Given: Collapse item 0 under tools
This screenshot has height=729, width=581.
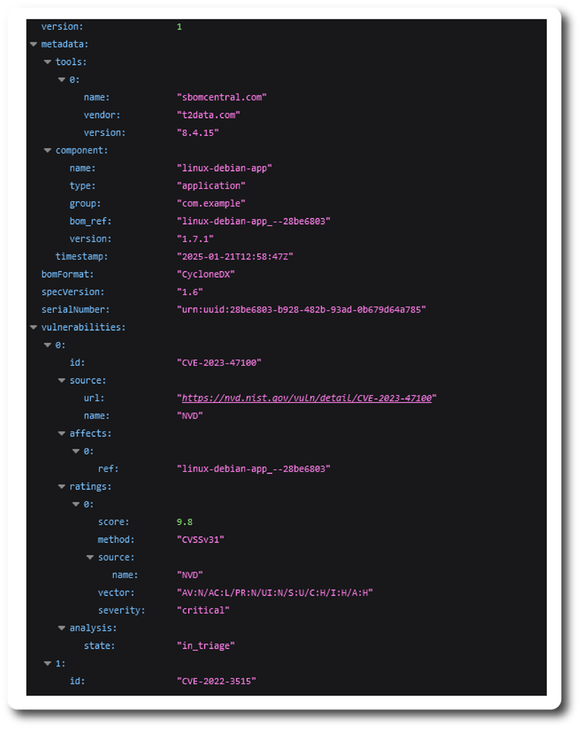Looking at the screenshot, I should click(x=62, y=80).
